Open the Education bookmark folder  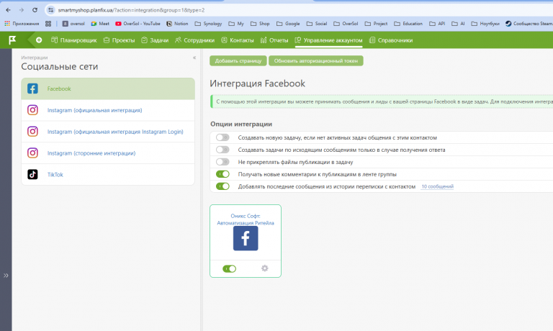coord(408,24)
